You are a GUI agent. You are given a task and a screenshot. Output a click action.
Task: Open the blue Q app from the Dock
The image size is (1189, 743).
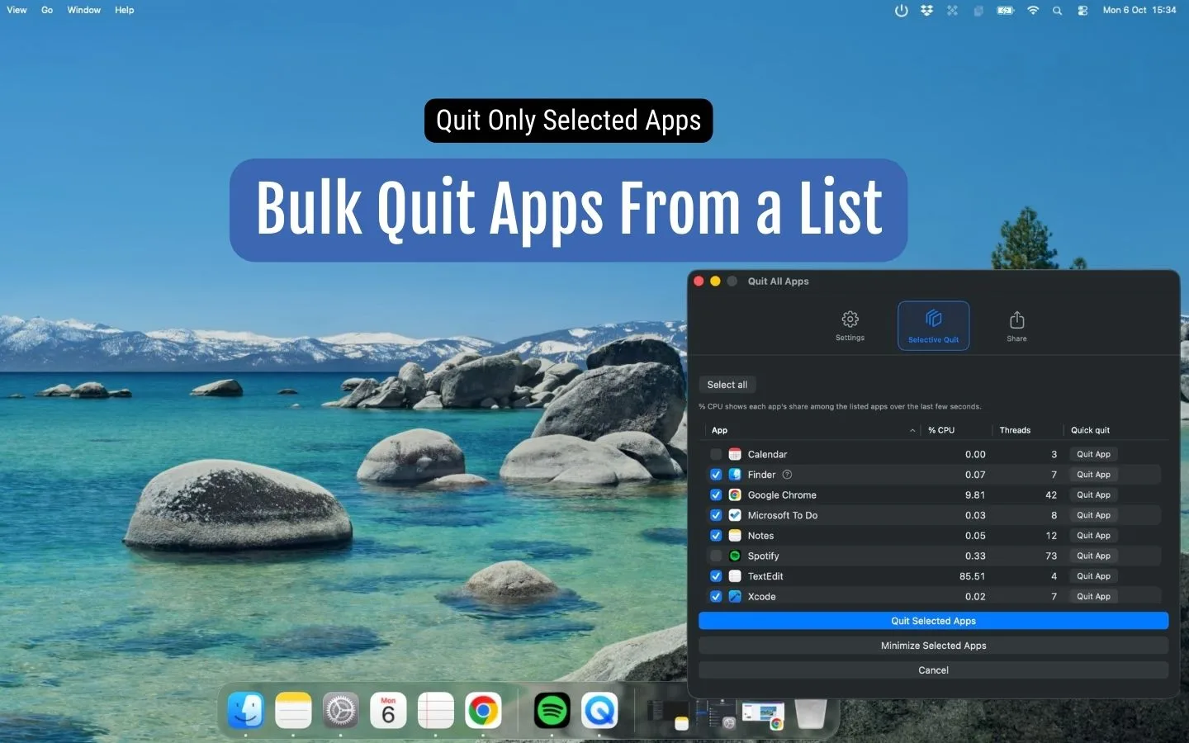click(599, 710)
